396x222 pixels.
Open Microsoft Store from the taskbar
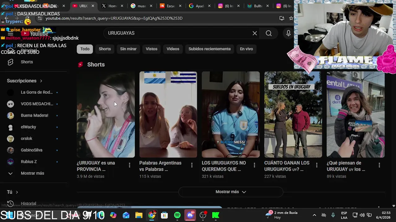(164, 215)
